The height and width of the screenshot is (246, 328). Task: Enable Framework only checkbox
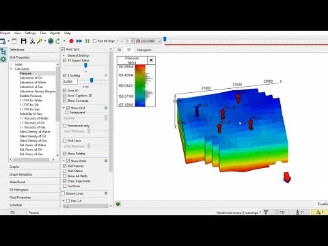coord(64,126)
